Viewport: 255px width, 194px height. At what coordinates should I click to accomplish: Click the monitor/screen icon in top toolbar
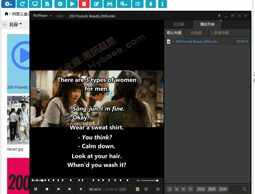[x=35, y=4]
